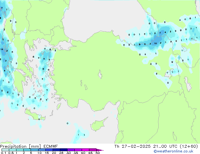Click the '0.5' legend scale label
Screen dimensions: 200x154
[11, 153]
